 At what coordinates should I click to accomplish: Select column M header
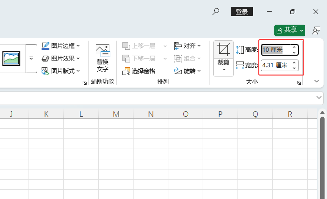(x=116, y=114)
